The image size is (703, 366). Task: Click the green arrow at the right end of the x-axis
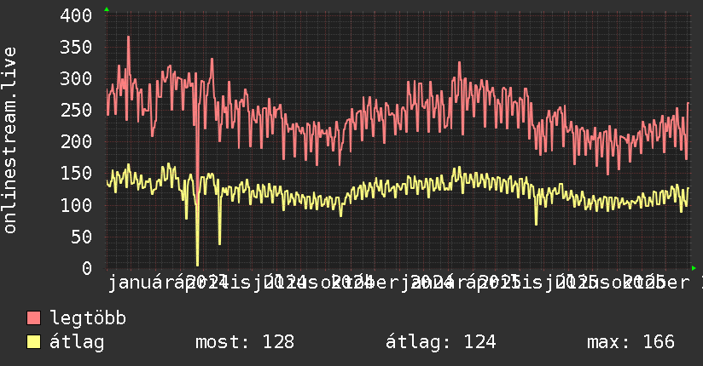[x=694, y=268]
